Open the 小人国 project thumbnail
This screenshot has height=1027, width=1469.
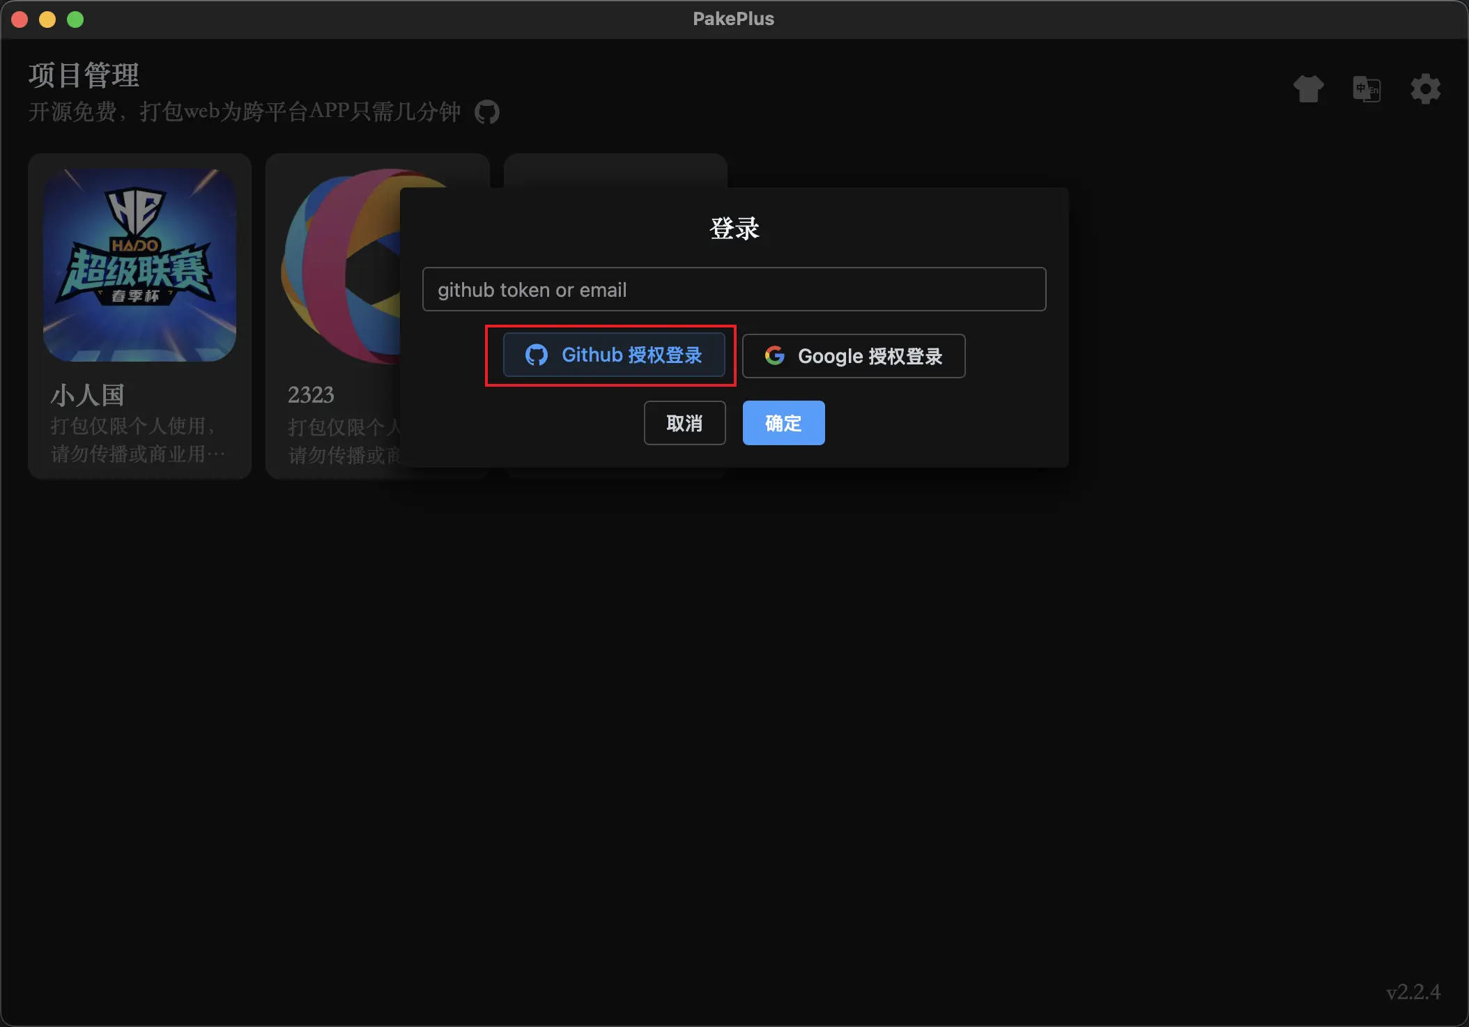coord(139,265)
